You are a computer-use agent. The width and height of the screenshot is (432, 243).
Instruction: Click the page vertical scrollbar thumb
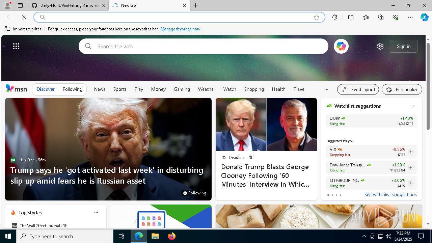(428, 86)
